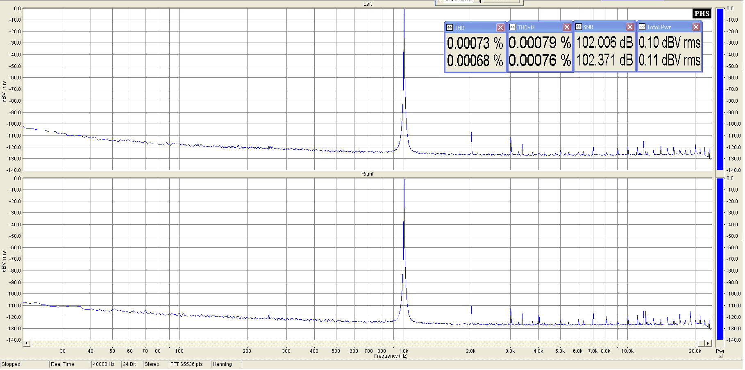Viewport: 745px width, 370px height.
Task: Click the 48000 Hz sample rate field
Action: 106,364
